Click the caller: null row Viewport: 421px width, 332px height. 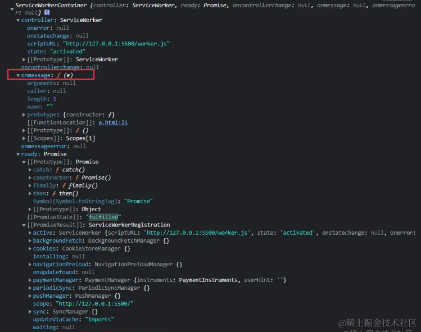pos(46,90)
